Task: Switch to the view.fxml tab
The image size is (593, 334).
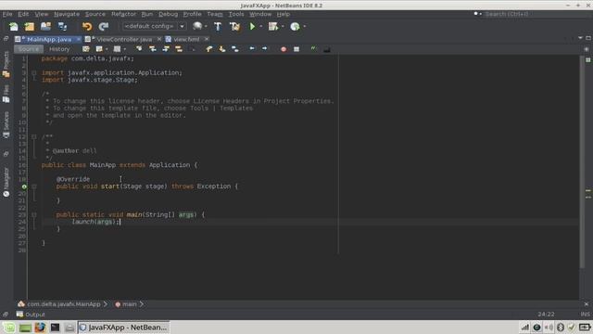Action: [x=186, y=39]
